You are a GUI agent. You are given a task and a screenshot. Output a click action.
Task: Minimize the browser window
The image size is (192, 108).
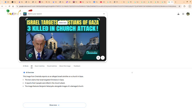click(x=184, y=2)
